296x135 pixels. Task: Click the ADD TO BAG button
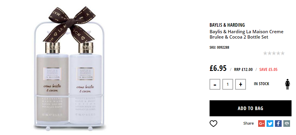[250, 108]
